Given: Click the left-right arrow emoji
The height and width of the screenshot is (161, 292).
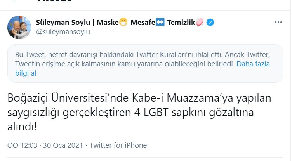Looking at the screenshot, I should tap(160, 23).
